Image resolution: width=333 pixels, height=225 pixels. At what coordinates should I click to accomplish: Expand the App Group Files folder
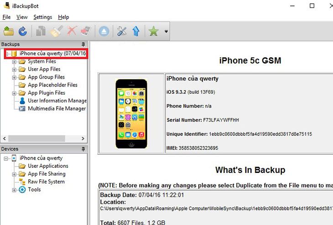[14, 77]
